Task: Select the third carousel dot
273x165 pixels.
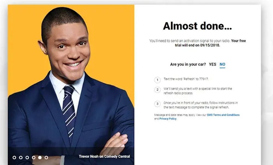Action: click(x=27, y=158)
